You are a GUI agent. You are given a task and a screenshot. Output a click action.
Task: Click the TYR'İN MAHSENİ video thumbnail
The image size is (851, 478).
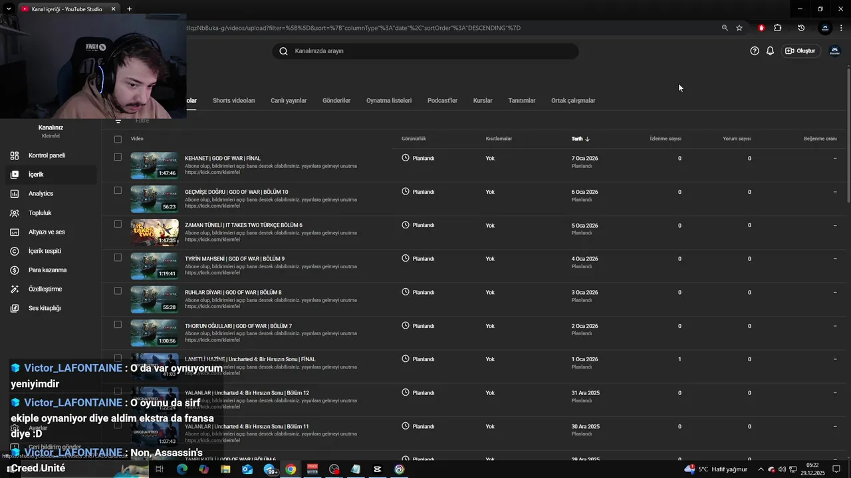(x=154, y=266)
